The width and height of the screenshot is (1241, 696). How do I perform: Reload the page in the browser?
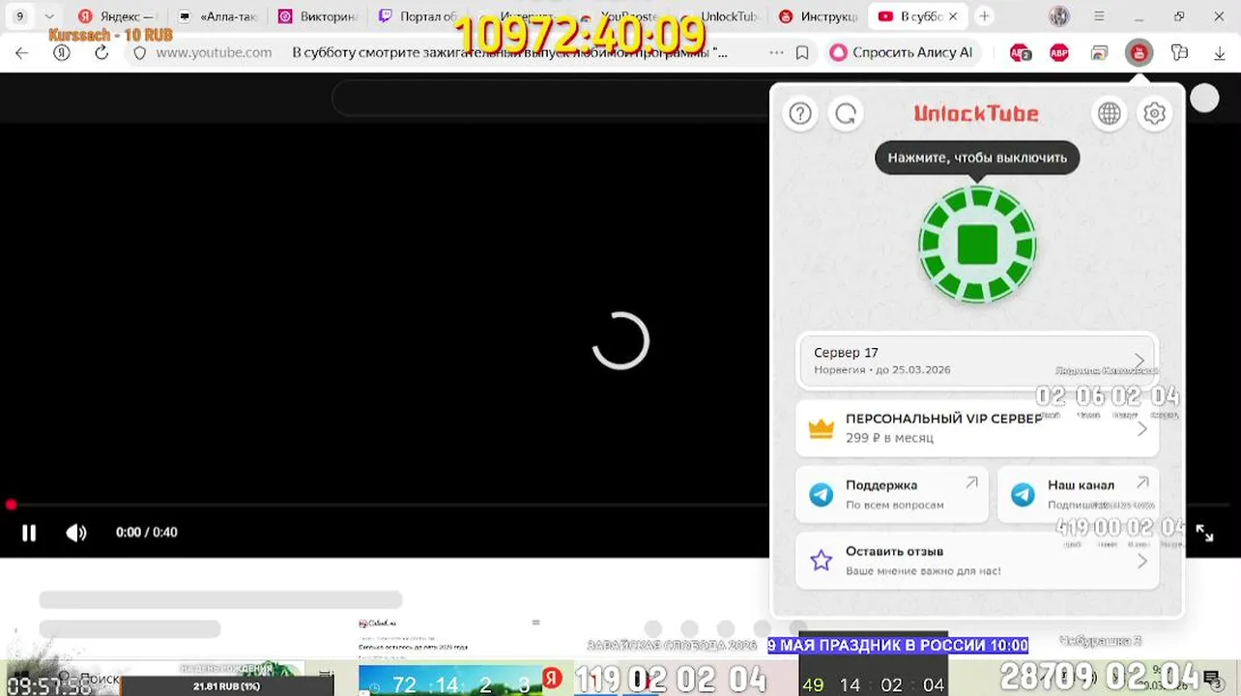click(101, 53)
